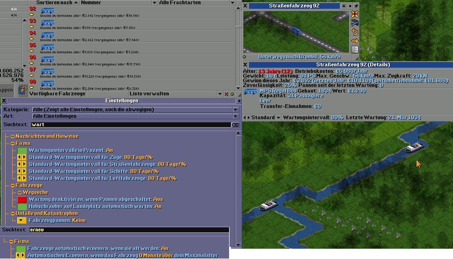Expand 'Nachrichten und Hinweise' tree node
Image resolution: width=453 pixels, height=259 pixels.
tap(13, 137)
